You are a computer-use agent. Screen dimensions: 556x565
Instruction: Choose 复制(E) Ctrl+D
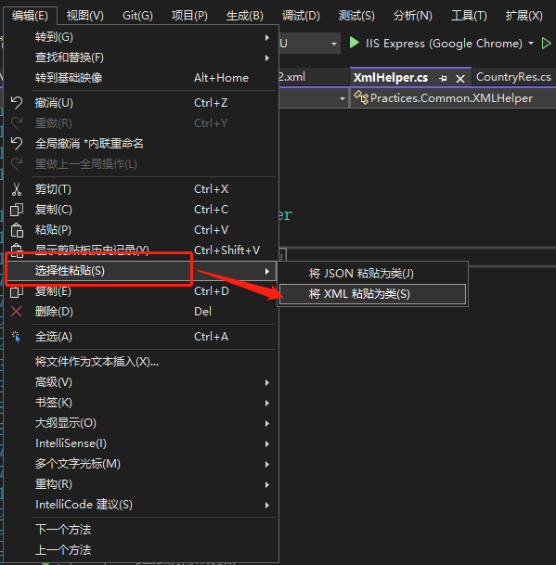click(141, 291)
